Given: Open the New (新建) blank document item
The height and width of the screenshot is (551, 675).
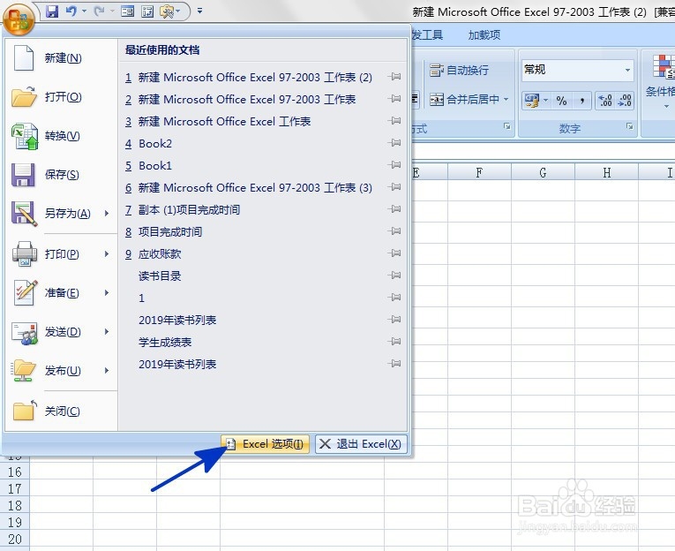Looking at the screenshot, I should coord(61,57).
